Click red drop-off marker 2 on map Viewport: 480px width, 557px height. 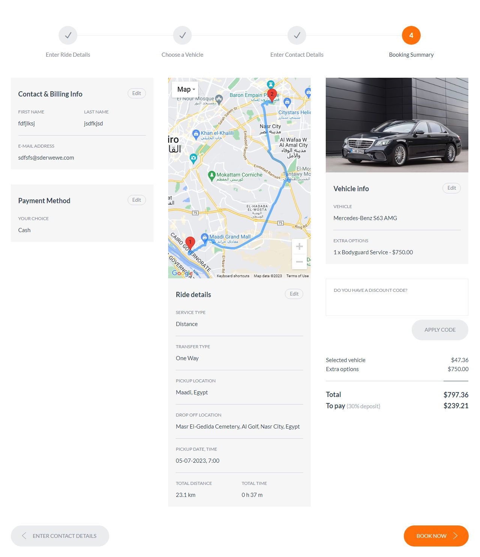(272, 95)
